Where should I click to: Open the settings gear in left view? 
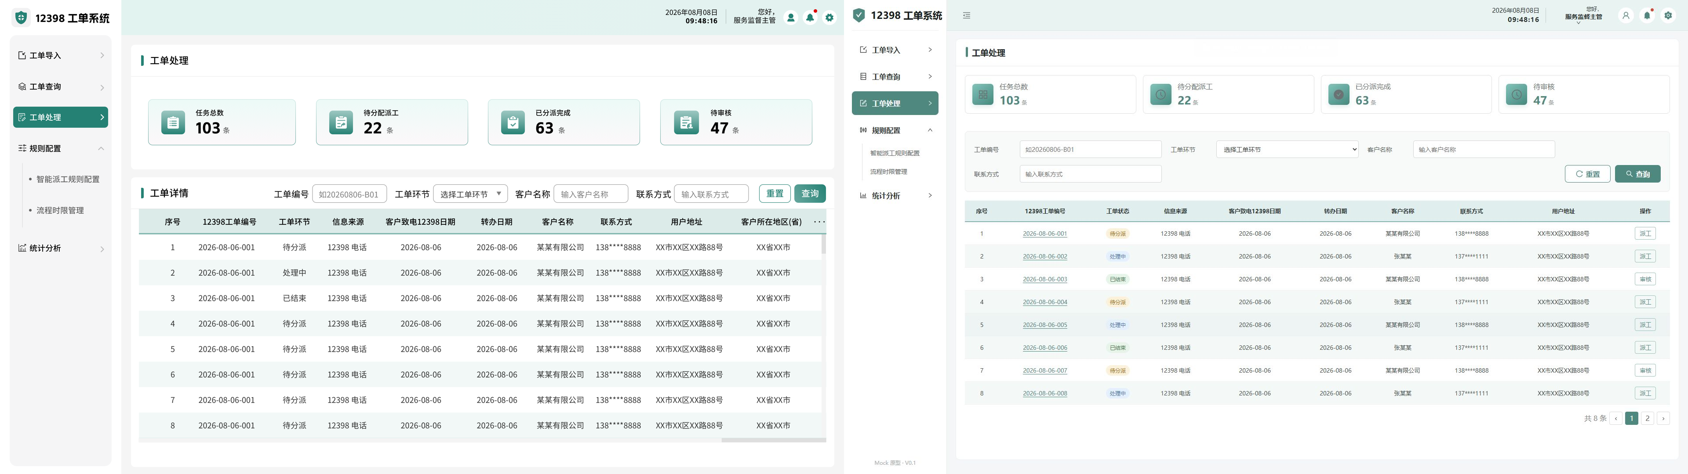[829, 18]
